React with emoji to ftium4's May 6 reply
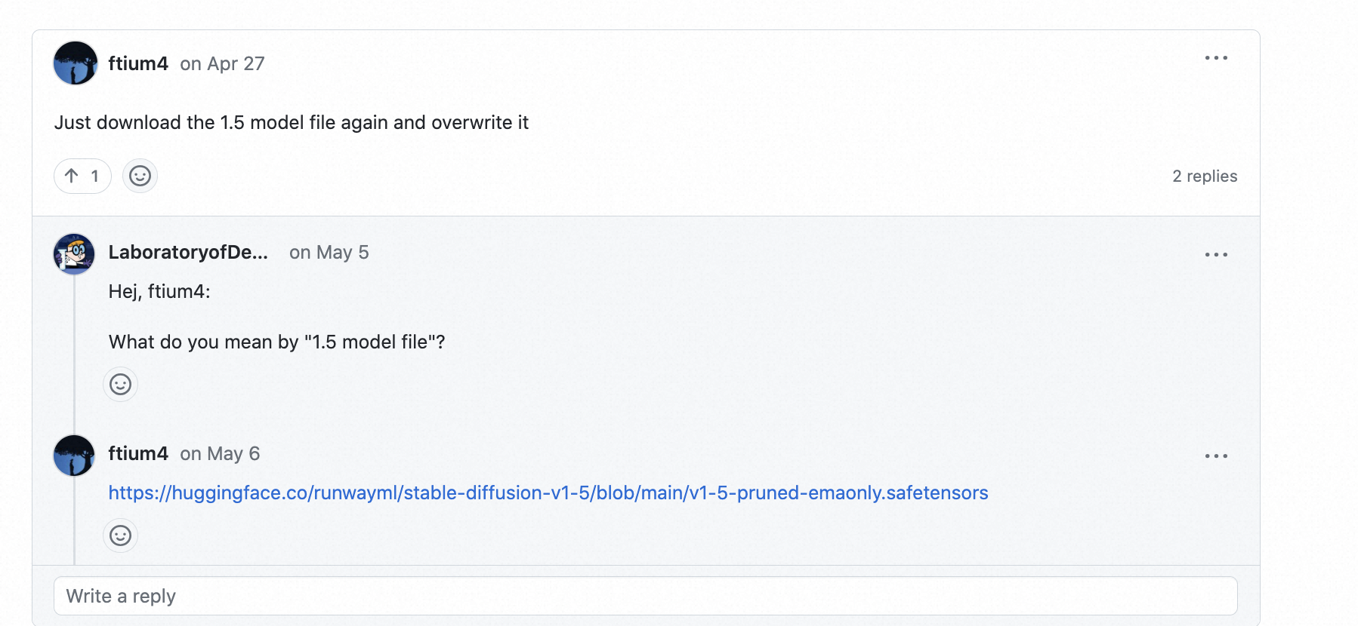Image resolution: width=1358 pixels, height=626 pixels. [x=121, y=535]
